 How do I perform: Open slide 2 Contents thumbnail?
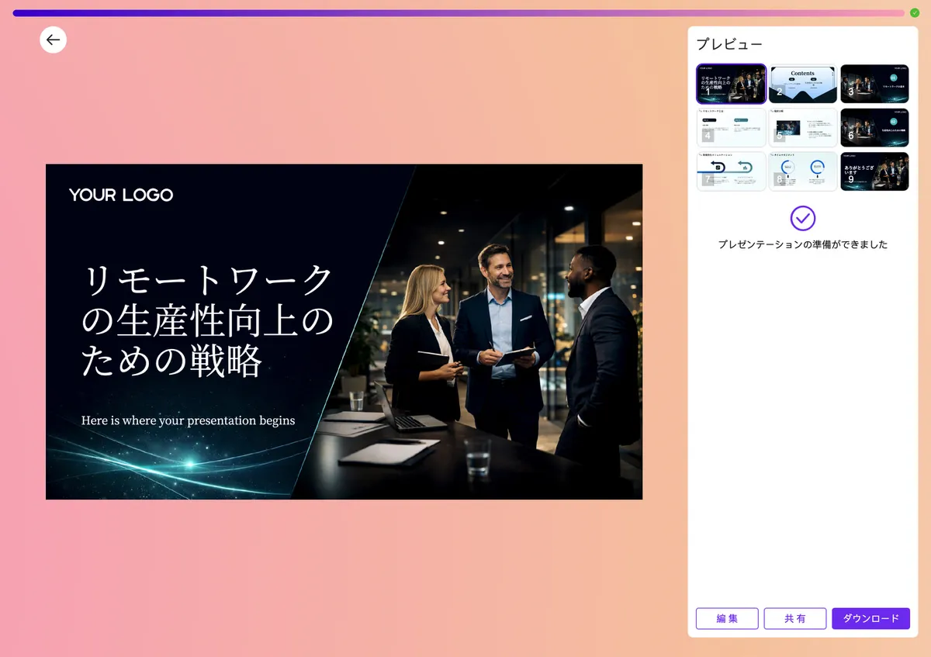[802, 84]
